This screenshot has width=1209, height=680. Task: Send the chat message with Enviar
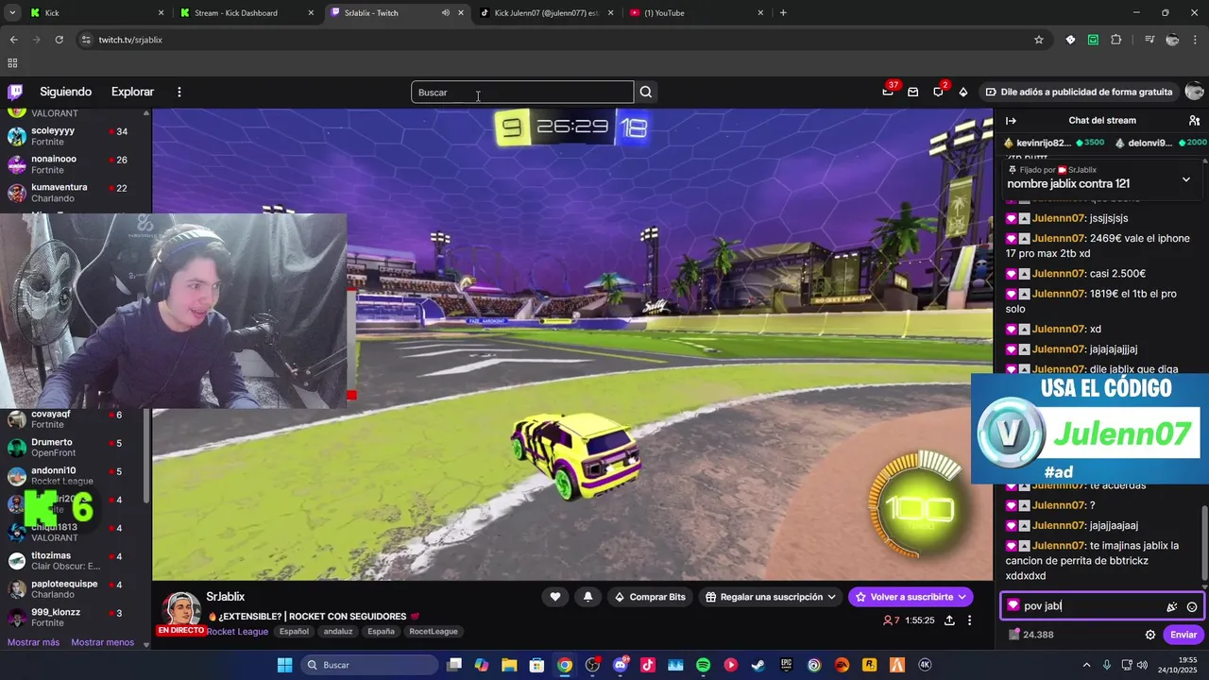[x=1183, y=635]
